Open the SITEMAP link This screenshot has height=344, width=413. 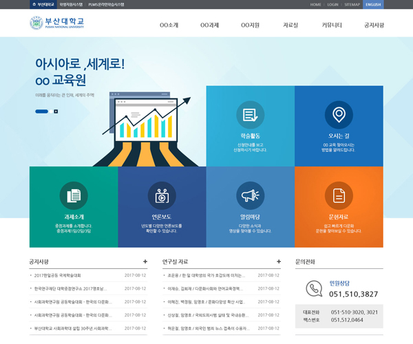pyautogui.click(x=352, y=4)
